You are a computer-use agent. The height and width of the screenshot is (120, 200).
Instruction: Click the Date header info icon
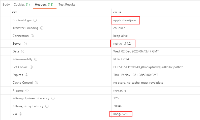click(23, 51)
